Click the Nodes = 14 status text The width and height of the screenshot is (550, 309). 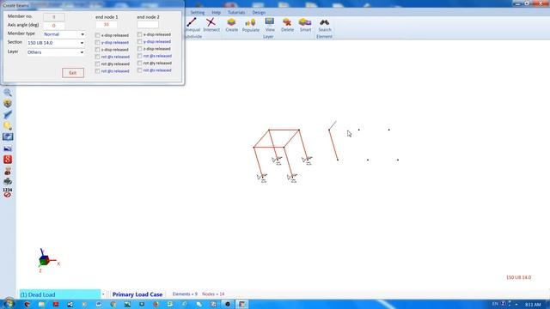(213, 294)
